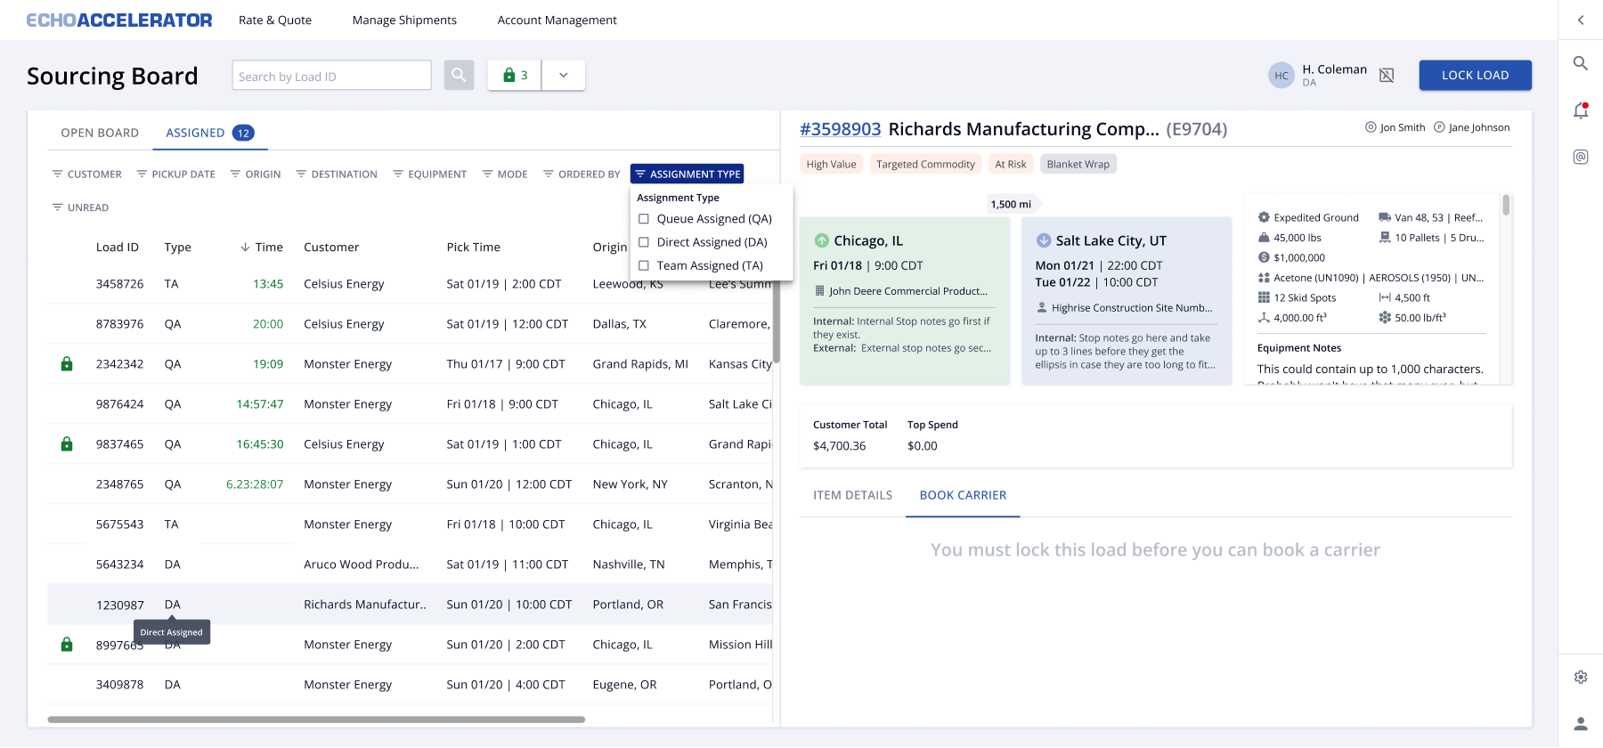Image resolution: width=1603 pixels, height=748 pixels.
Task: Click the High Value tag
Action: coord(831,165)
